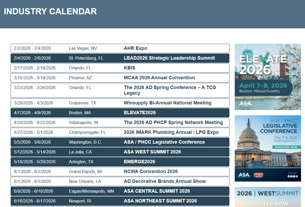Viewport: 305px width, 207px height.
Task: Click the La Jolla, CA location
Action: coord(80,152)
